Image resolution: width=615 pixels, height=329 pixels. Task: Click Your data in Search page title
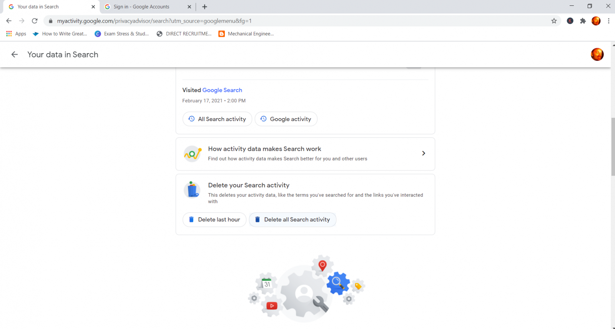tap(63, 55)
